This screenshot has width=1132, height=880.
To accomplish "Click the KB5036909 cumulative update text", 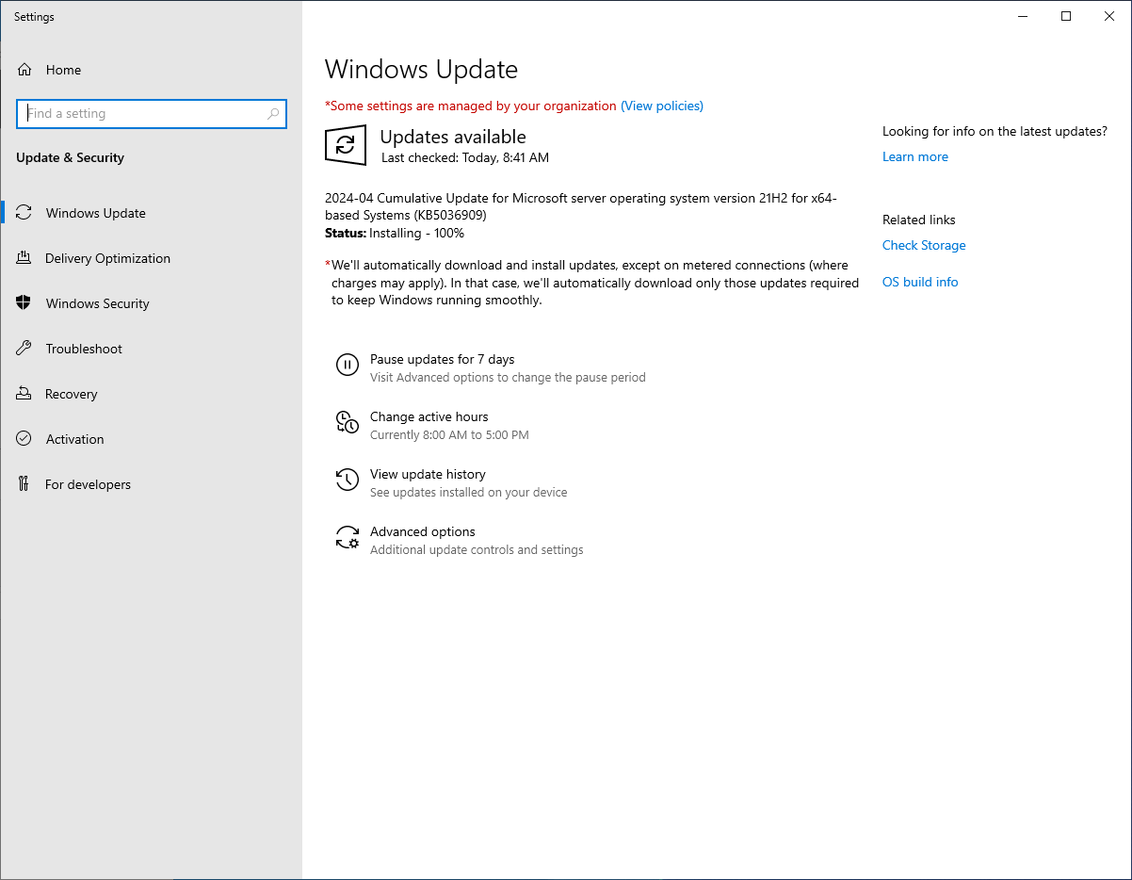I will coord(580,206).
